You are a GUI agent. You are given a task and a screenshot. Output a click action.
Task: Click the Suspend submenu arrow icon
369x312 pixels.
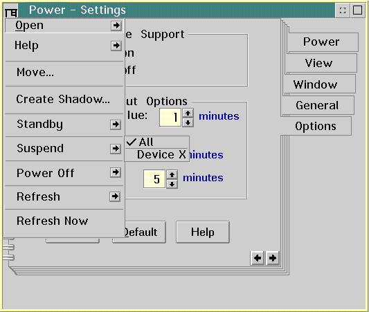pyautogui.click(x=116, y=149)
